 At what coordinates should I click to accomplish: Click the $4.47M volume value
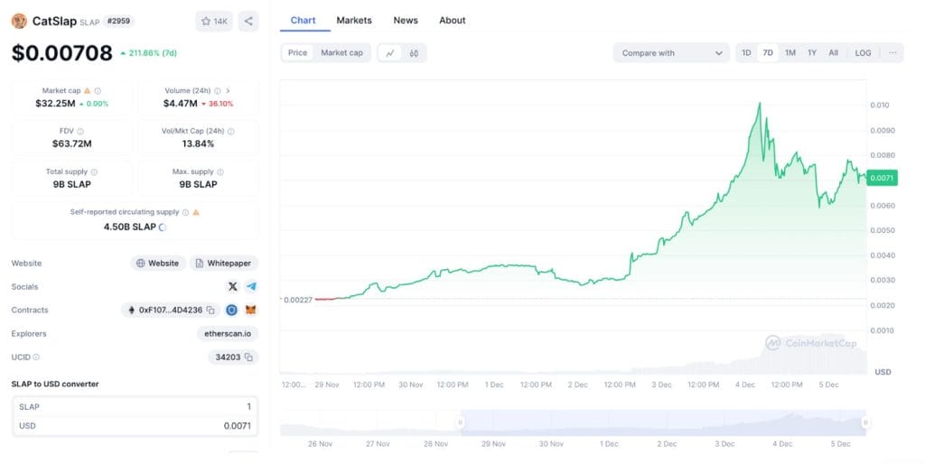[x=181, y=104]
